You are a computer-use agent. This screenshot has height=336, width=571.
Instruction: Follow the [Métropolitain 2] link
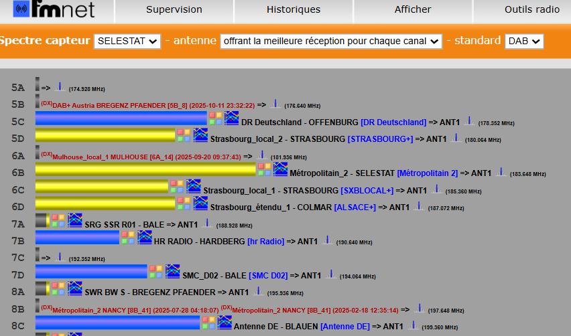(428, 173)
